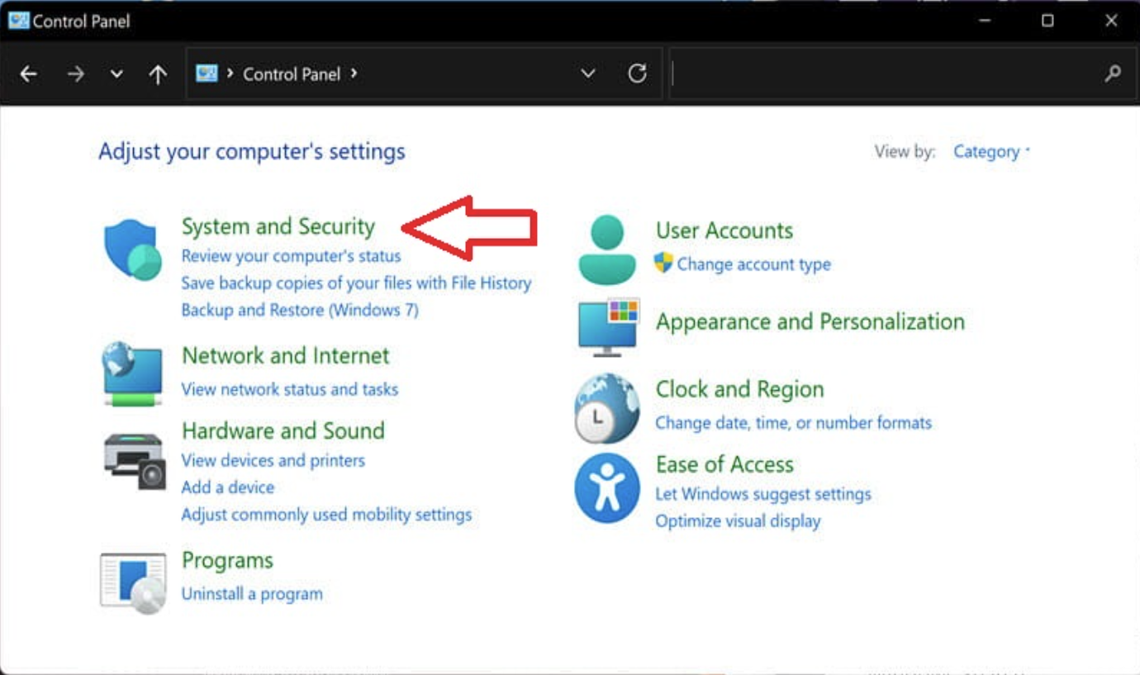The height and width of the screenshot is (675, 1140).
Task: Click Review your computer's status
Action: tap(291, 256)
